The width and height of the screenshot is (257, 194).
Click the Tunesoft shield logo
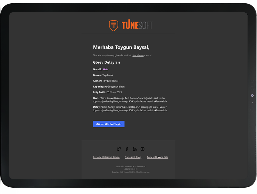(x=113, y=25)
